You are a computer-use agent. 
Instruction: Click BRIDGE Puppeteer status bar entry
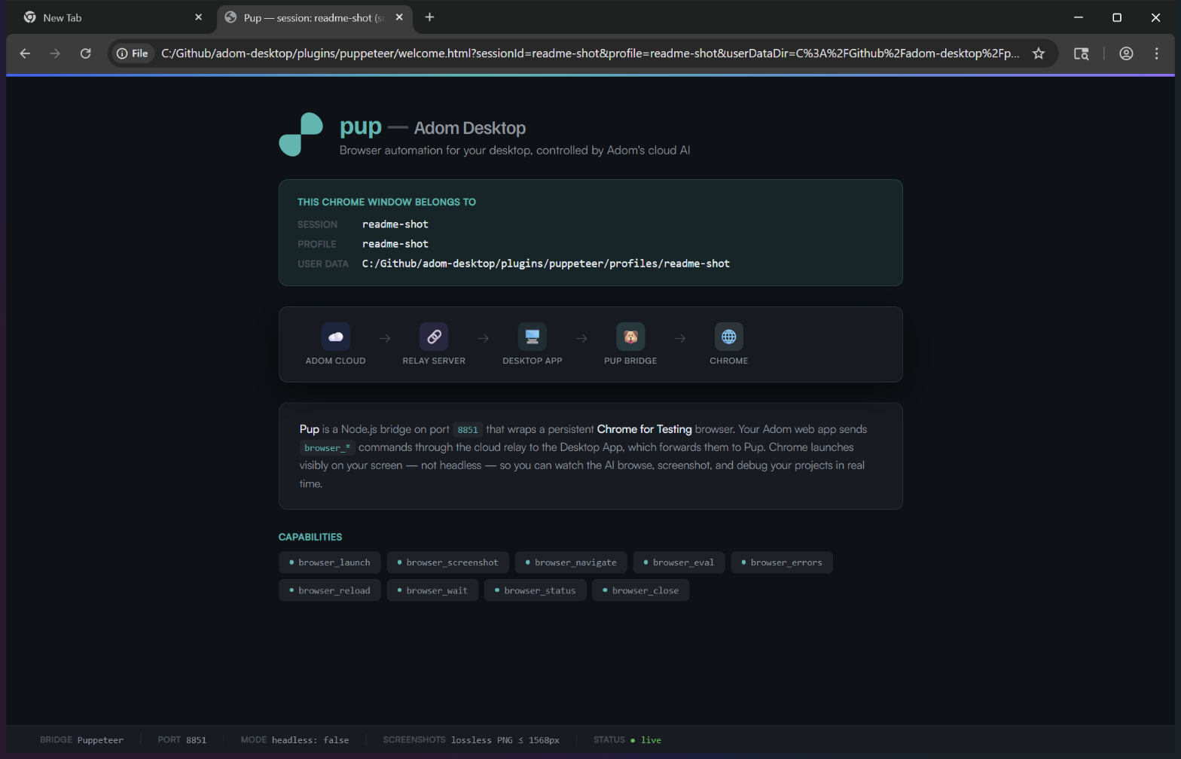pyautogui.click(x=81, y=740)
